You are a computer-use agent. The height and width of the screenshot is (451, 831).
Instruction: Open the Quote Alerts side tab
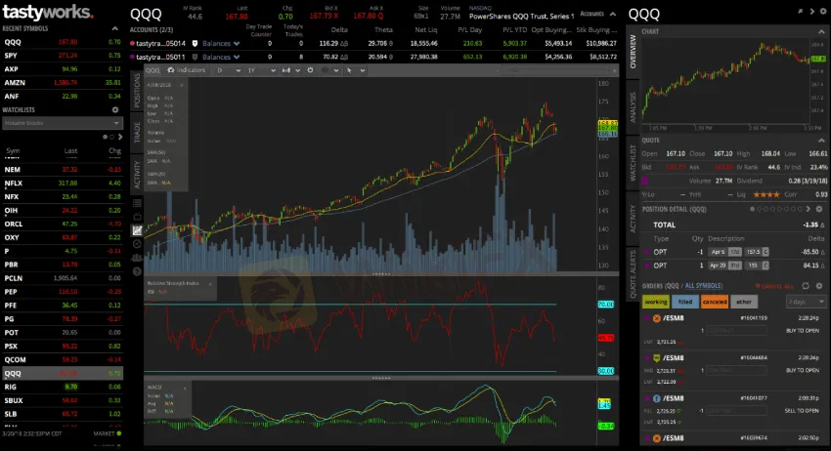point(633,274)
